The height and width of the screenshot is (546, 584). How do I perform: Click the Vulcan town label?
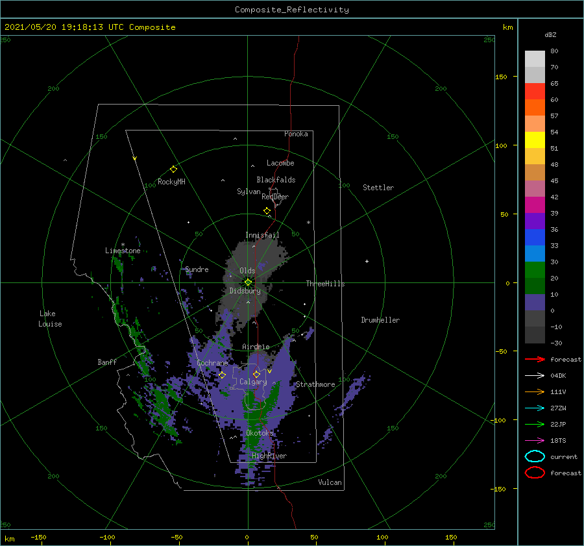click(x=330, y=482)
